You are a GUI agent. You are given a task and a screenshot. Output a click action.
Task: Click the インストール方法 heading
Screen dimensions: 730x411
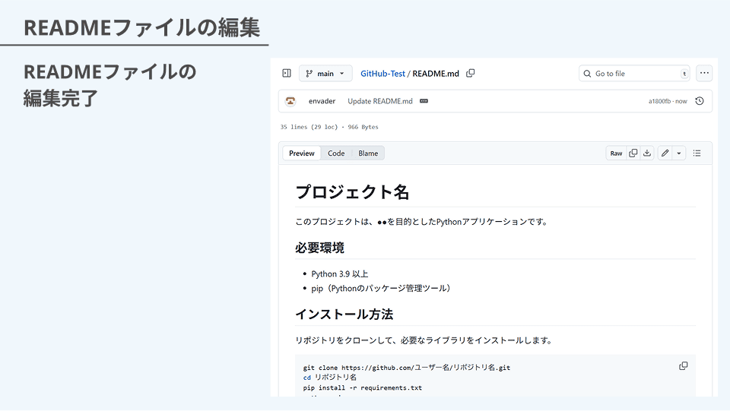point(344,315)
